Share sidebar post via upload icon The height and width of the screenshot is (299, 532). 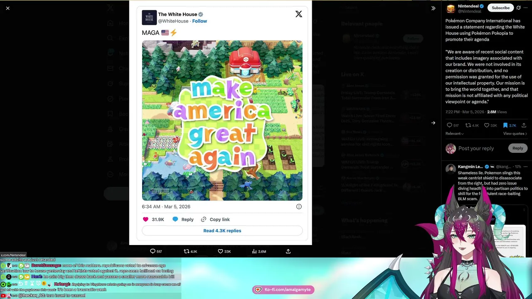point(524,125)
